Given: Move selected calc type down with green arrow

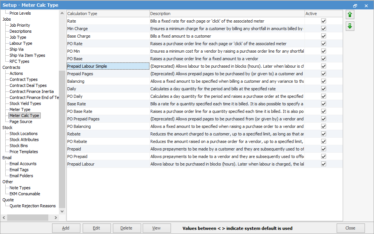Looking at the screenshot, I should point(350,26).
